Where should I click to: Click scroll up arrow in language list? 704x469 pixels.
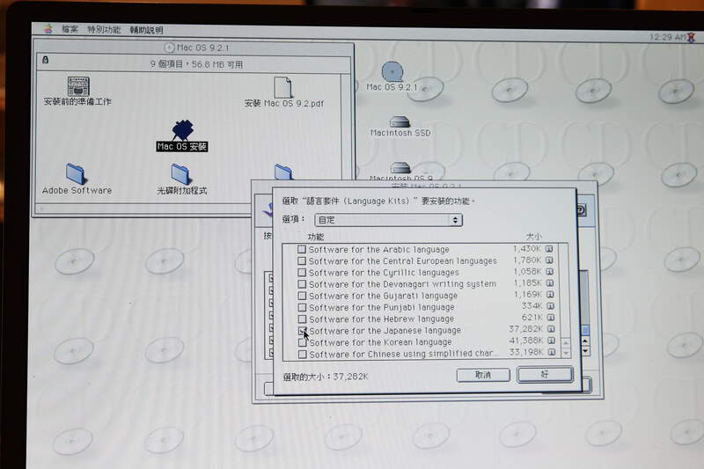coord(566,343)
